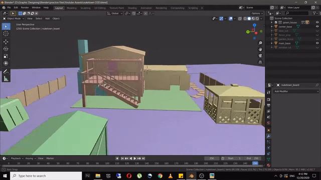Click the green Y axis on gizmo
This screenshot has height=180, width=321.
click(248, 32)
